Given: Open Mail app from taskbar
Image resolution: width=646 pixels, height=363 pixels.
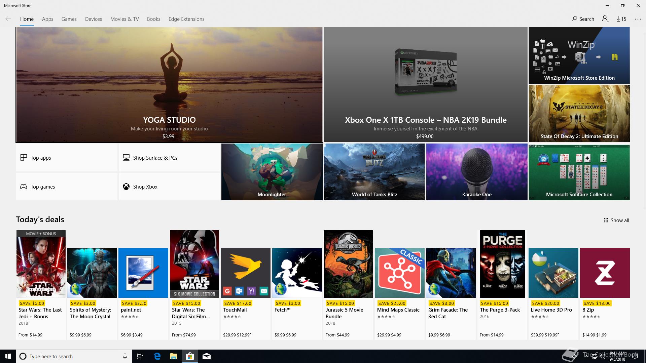Looking at the screenshot, I should (x=207, y=356).
